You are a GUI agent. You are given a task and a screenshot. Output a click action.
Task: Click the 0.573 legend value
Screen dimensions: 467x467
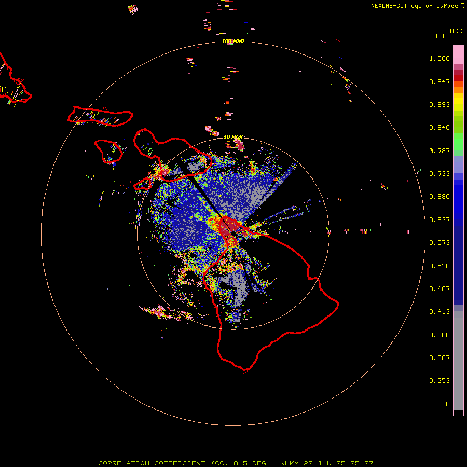pyautogui.click(x=439, y=243)
